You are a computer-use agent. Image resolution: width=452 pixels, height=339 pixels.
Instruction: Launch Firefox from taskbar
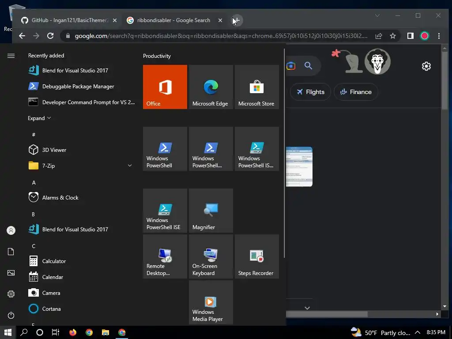[73, 332]
